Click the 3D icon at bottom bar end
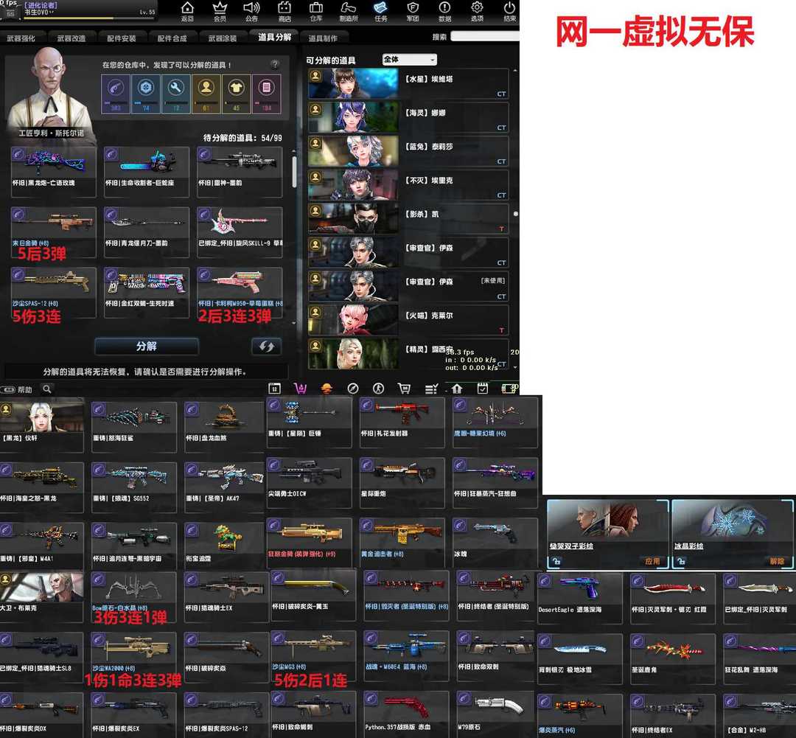This screenshot has height=738, width=796. coord(510,389)
